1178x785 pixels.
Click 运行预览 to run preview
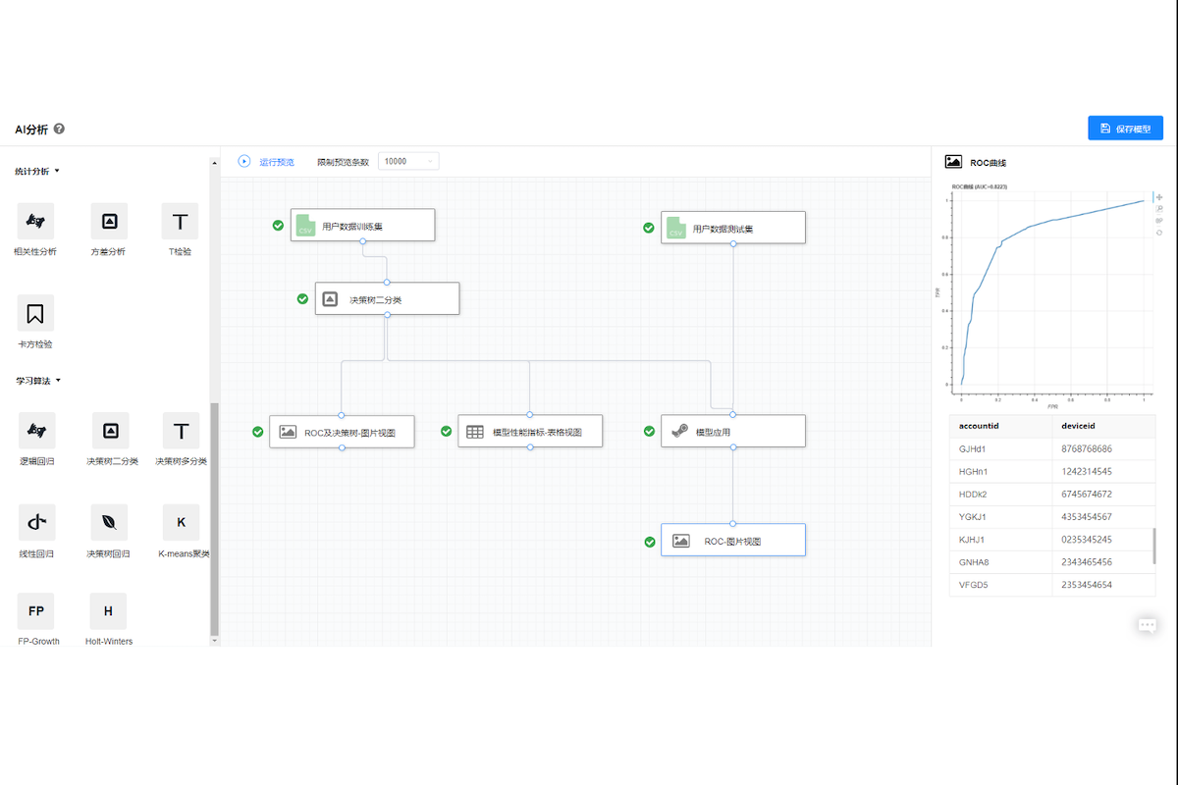coord(266,162)
